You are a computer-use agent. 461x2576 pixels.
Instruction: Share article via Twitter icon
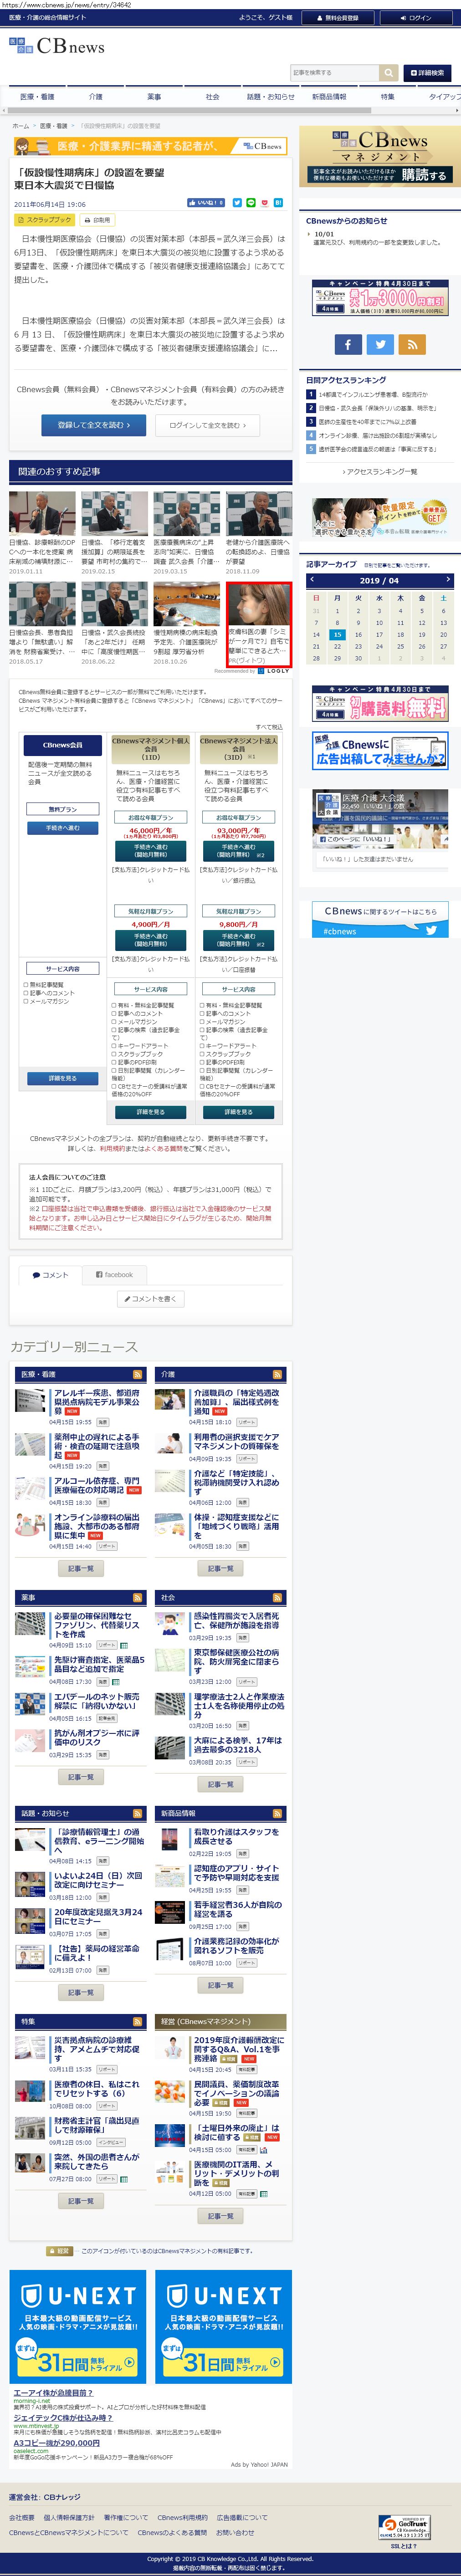[237, 203]
